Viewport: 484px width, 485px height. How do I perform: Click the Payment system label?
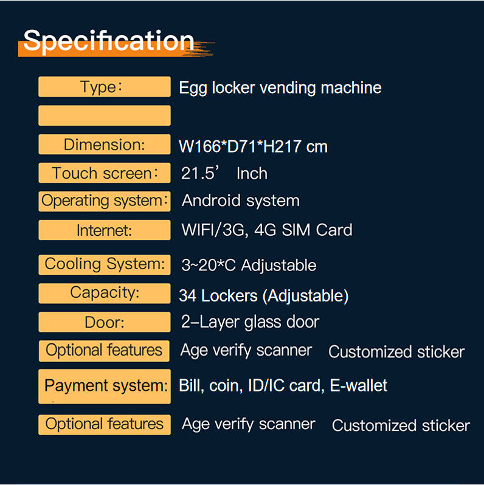104,385
